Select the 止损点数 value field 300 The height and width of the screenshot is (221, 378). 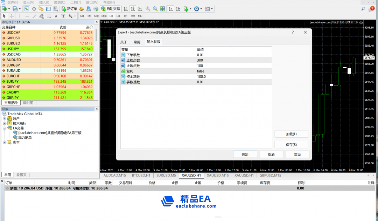pyautogui.click(x=200, y=60)
